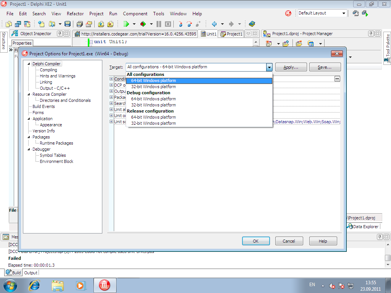The width and height of the screenshot is (391, 293).
Task: Switch to the Unit1 editor tab
Action: click(x=209, y=34)
